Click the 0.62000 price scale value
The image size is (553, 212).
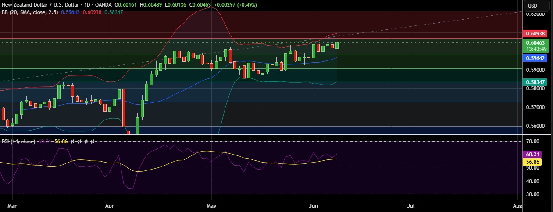[535, 14]
